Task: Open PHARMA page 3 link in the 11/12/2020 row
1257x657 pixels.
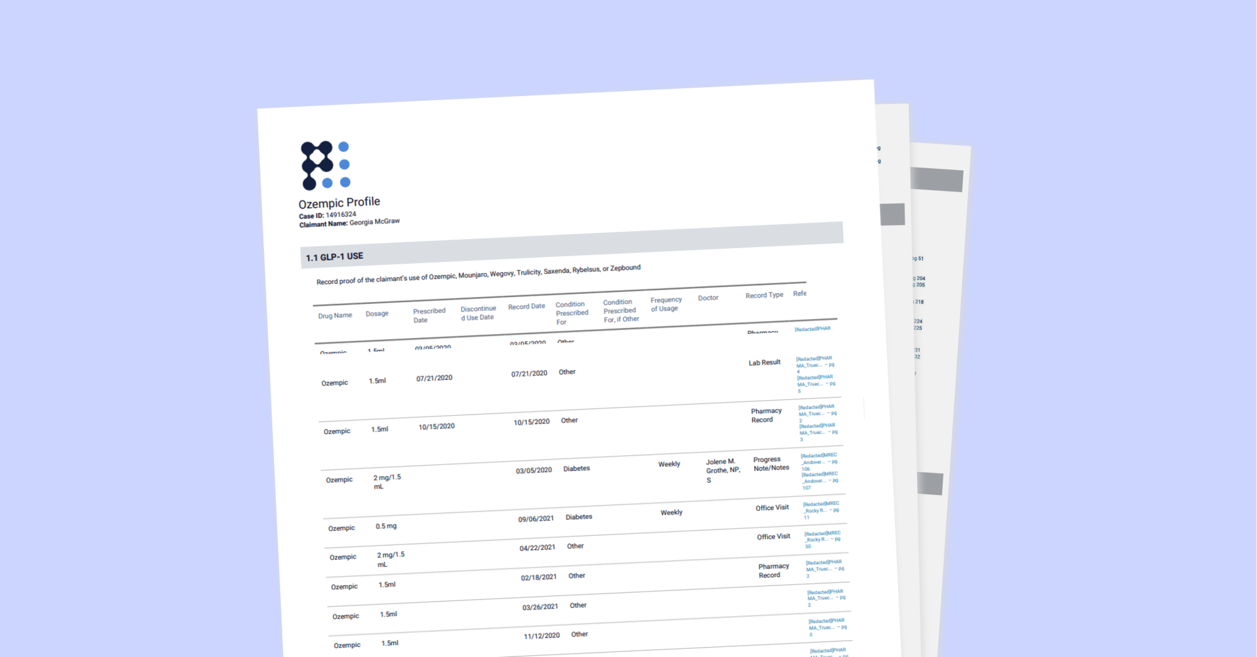Action: (x=828, y=627)
